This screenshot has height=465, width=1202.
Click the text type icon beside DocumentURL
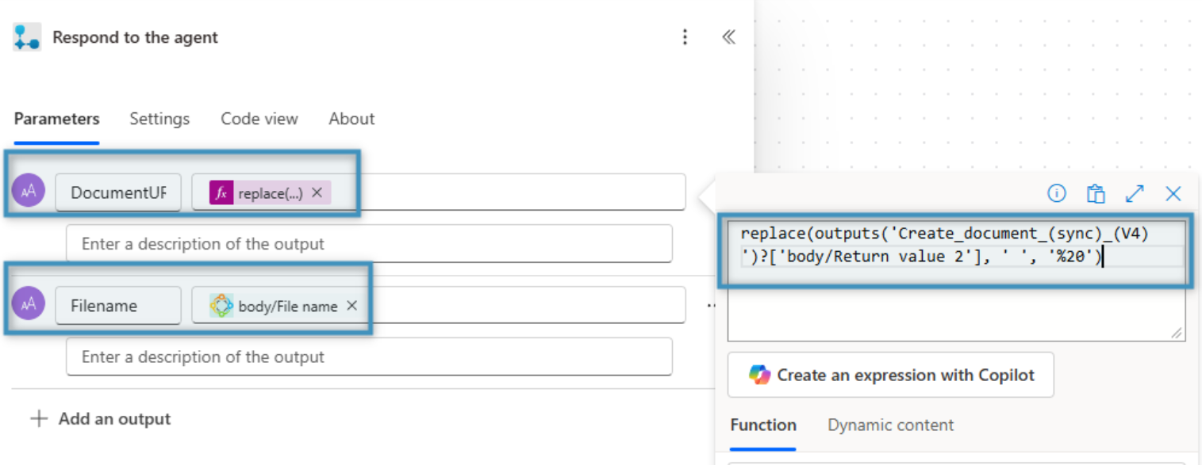tap(29, 191)
